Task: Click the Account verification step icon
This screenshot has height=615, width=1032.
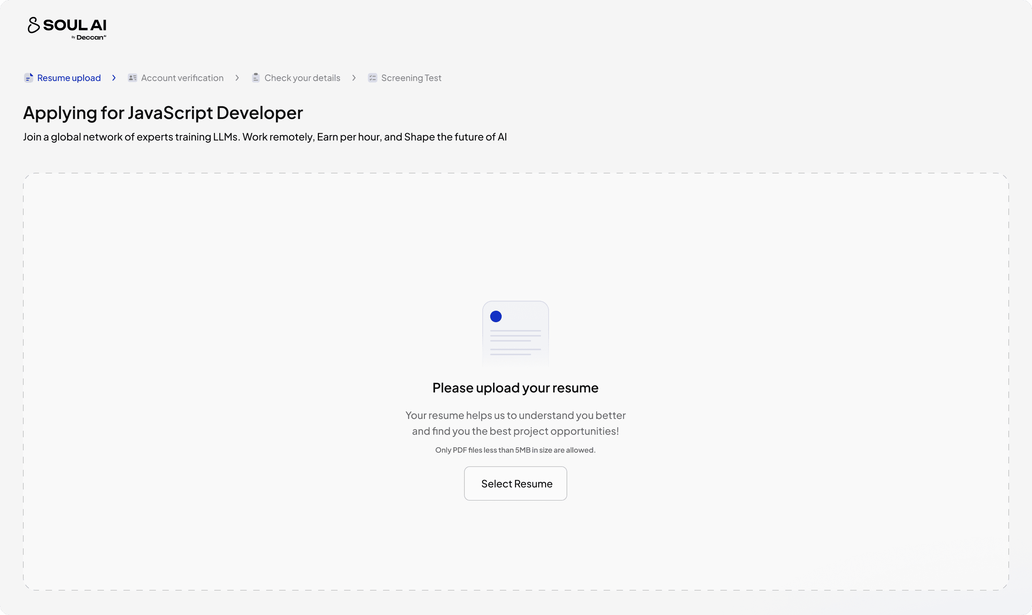Action: [x=133, y=78]
